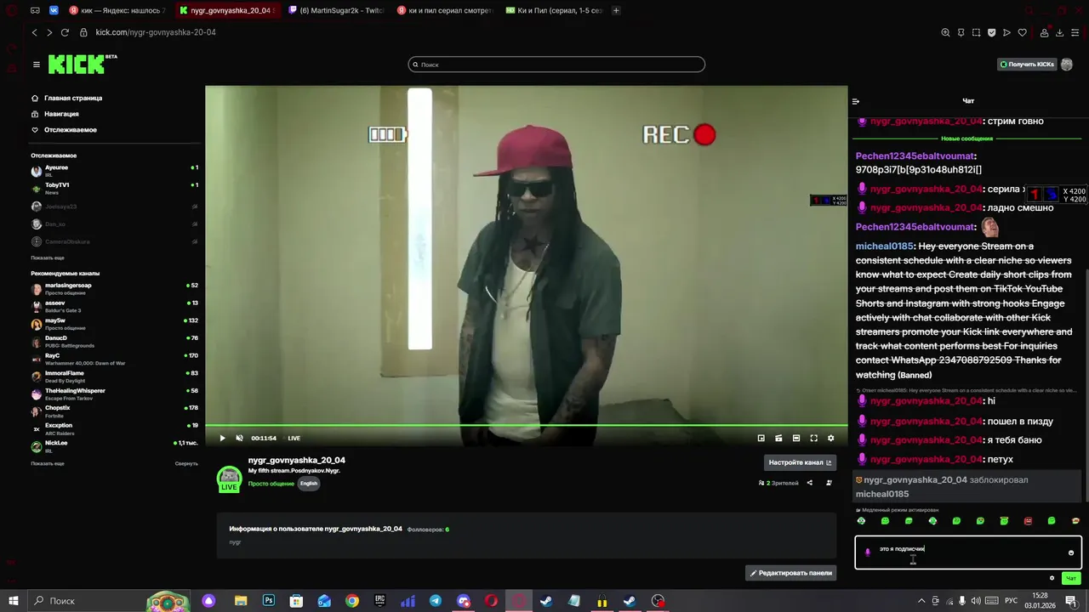Open recommended channel DanucD
Viewport: 1089px width, 612px height.
(x=114, y=342)
